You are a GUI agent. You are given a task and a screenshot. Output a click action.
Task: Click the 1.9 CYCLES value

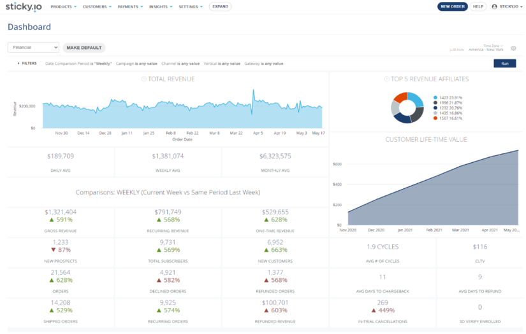(383, 247)
